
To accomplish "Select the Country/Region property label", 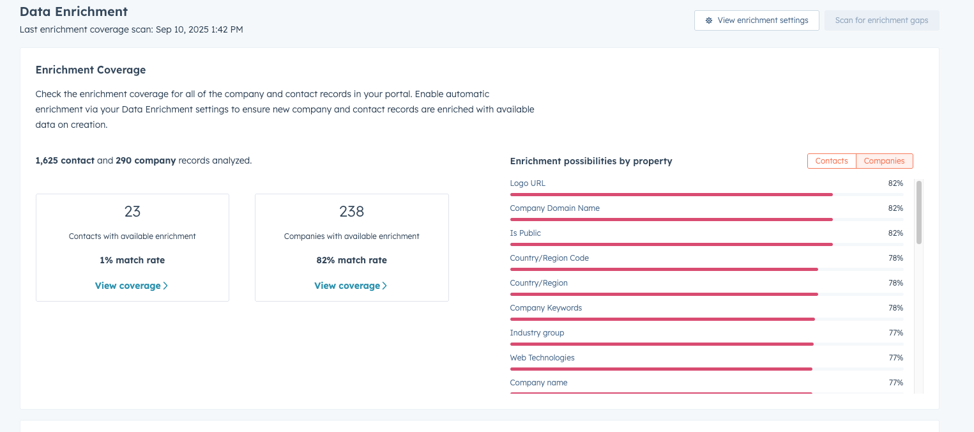I will coord(538,283).
